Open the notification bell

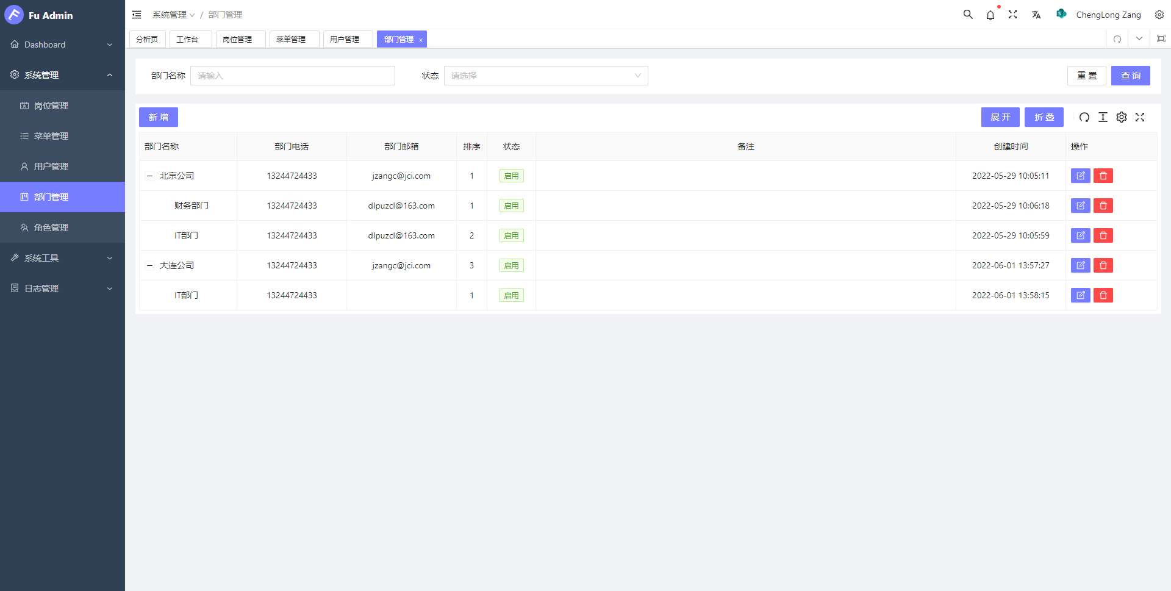(x=990, y=15)
